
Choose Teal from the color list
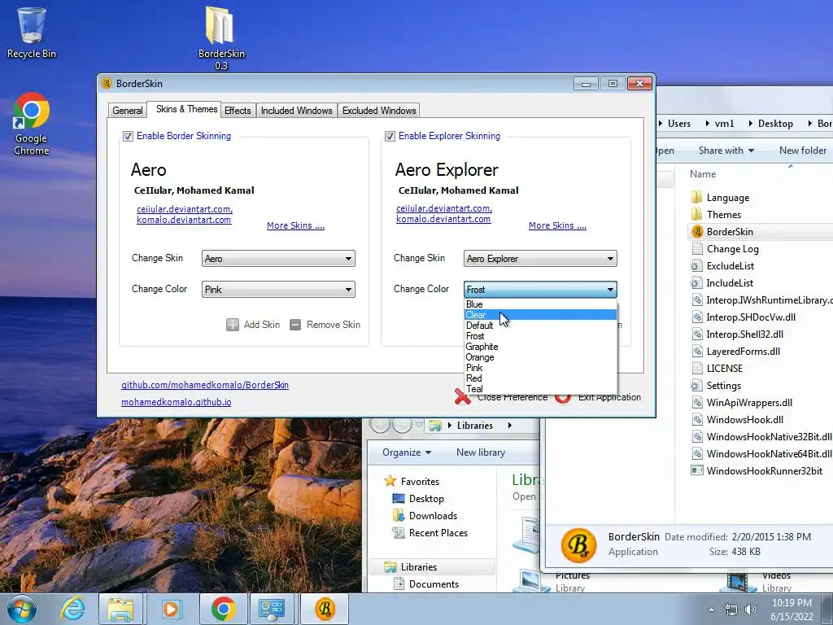click(540, 389)
